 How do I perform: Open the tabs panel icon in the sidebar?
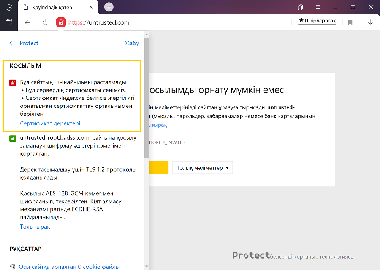coord(9,22)
